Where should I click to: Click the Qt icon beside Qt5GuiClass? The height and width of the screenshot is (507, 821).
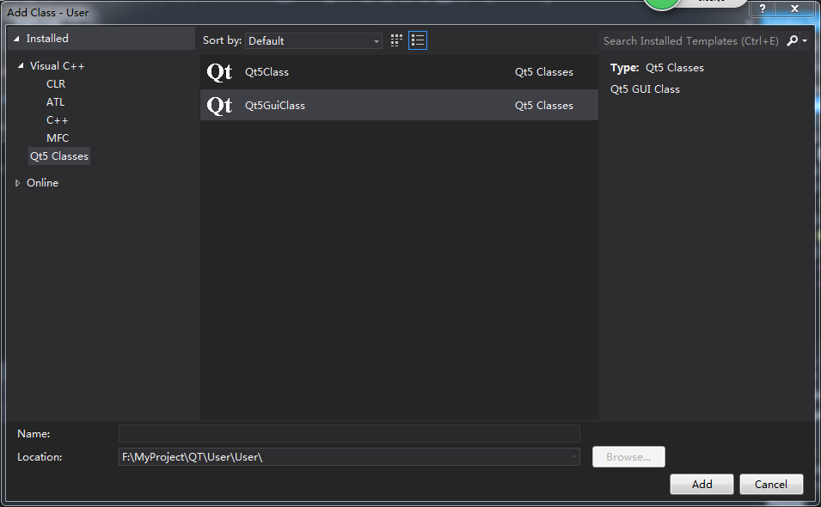point(220,106)
